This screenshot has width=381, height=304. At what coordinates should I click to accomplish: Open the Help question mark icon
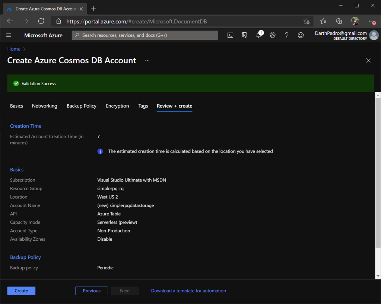click(x=286, y=35)
